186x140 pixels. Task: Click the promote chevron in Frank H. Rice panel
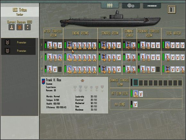pyautogui.click(x=82, y=81)
